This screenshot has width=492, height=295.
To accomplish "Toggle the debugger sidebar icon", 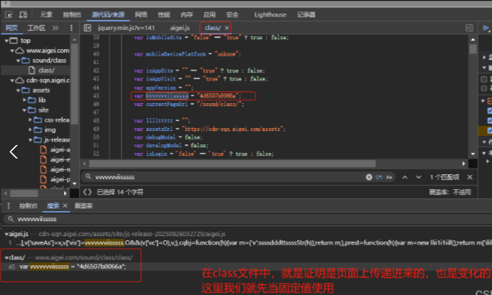I will (x=469, y=28).
